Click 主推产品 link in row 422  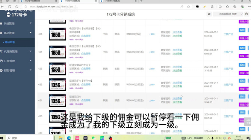pyautogui.click(x=228, y=85)
